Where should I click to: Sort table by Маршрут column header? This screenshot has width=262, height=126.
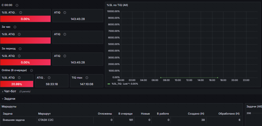[44, 114]
